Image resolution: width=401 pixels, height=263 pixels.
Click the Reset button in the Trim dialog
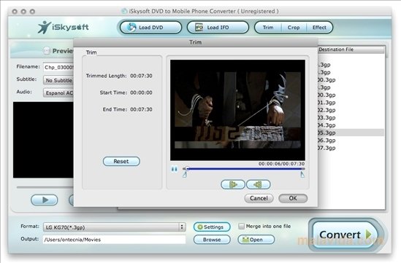click(121, 161)
